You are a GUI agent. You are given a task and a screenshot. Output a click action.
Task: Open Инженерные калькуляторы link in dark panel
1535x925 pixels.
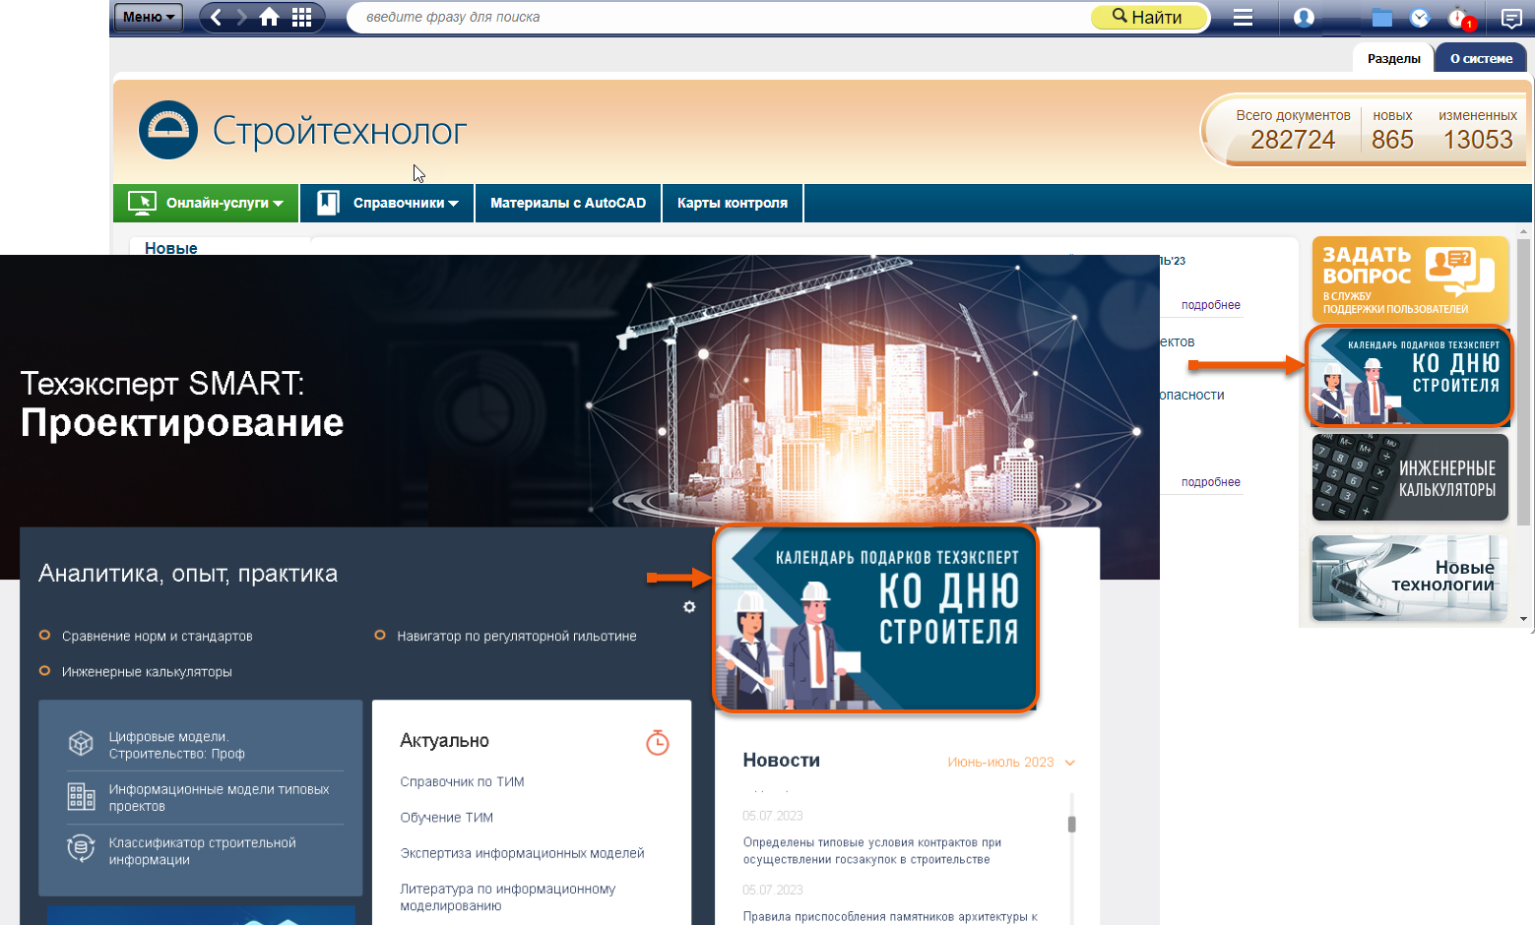147,672
